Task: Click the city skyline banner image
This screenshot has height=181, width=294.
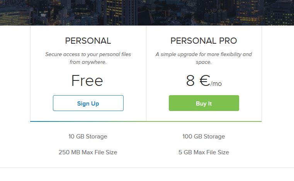Action: pyautogui.click(x=147, y=13)
